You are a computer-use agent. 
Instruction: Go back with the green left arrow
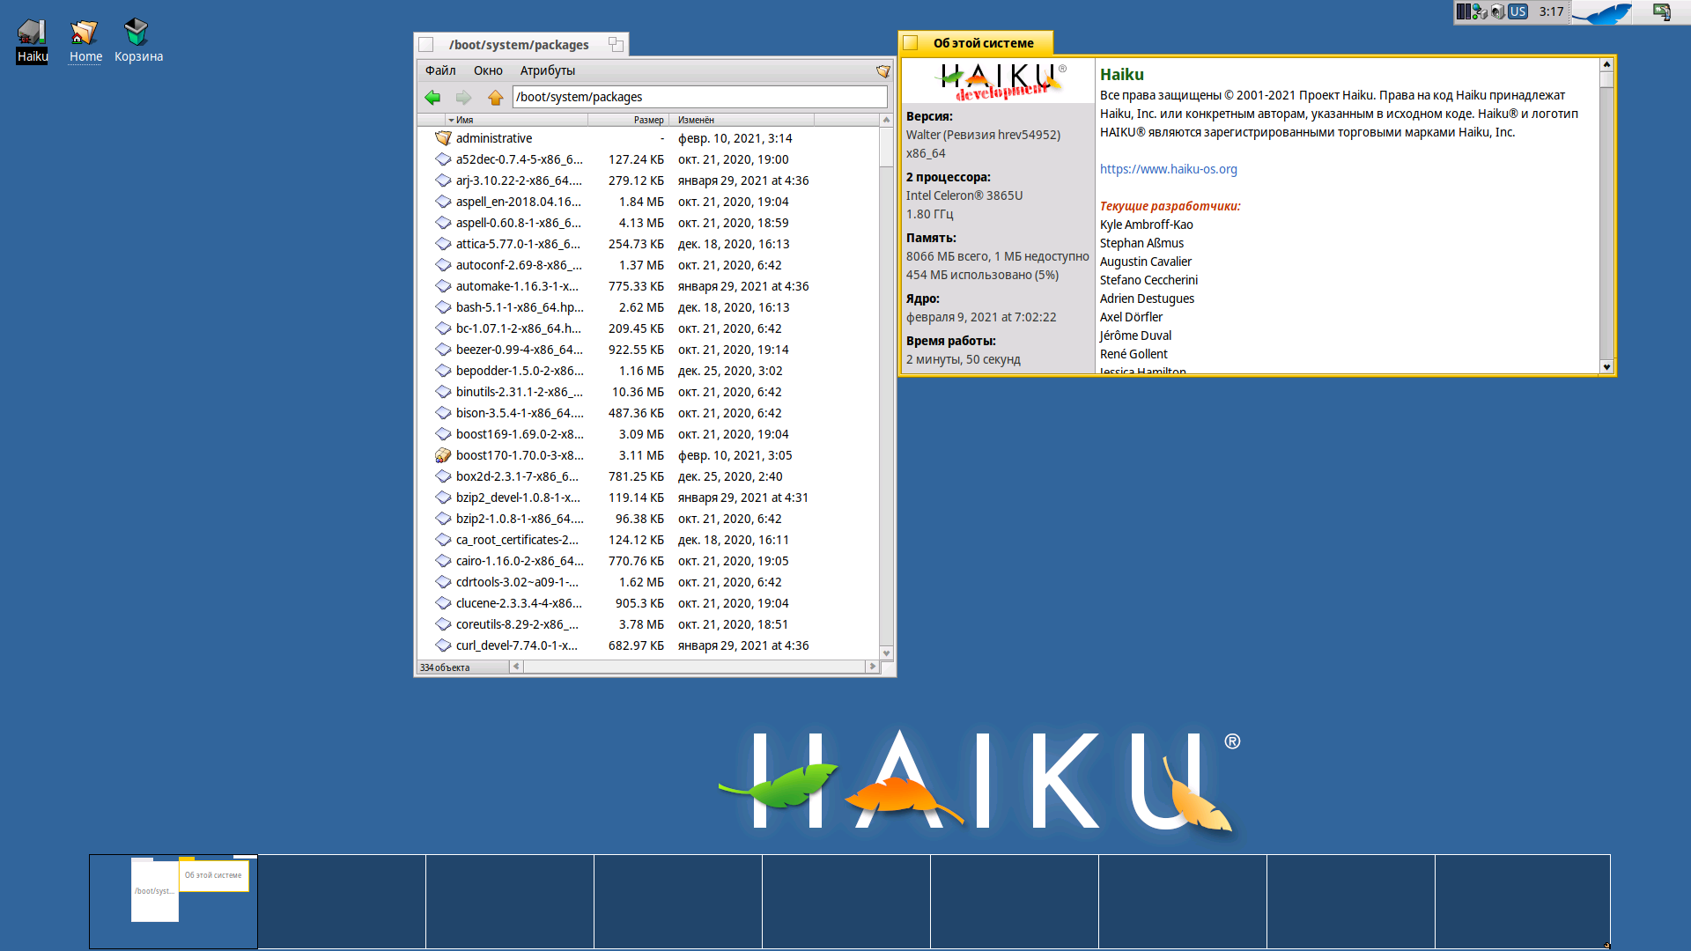432,98
